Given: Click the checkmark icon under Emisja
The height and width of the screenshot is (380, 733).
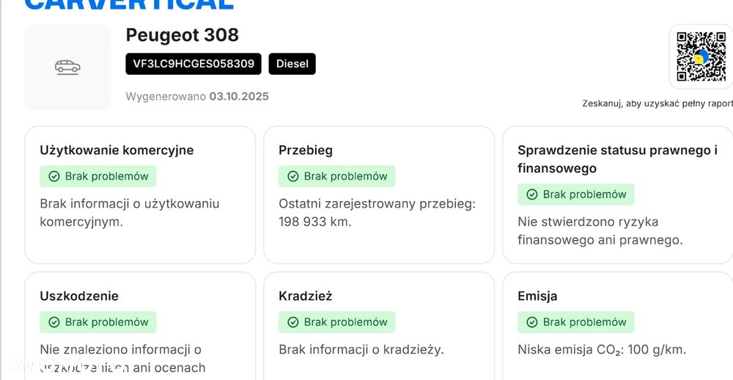Looking at the screenshot, I should 531,322.
